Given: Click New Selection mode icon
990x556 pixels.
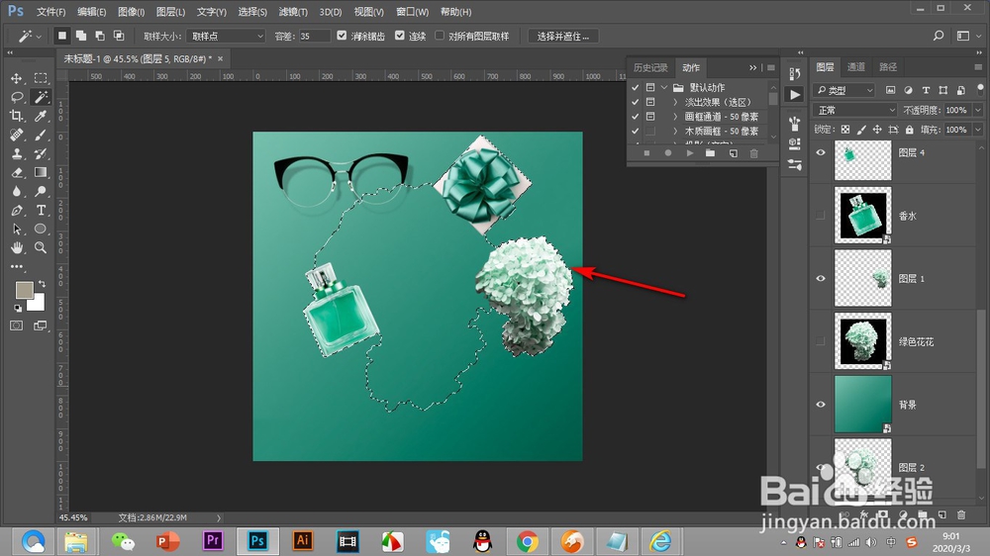Looking at the screenshot, I should click(x=61, y=36).
